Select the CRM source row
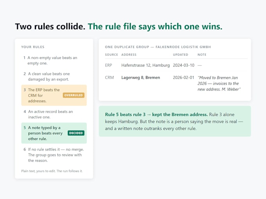266x199 pixels. [x=176, y=83]
